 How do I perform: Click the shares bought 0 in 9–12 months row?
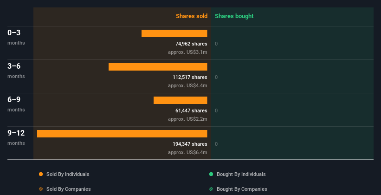tap(216, 144)
